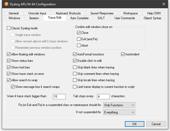
Task: Switch to the Auto Complete tab
Action: click(79, 18)
